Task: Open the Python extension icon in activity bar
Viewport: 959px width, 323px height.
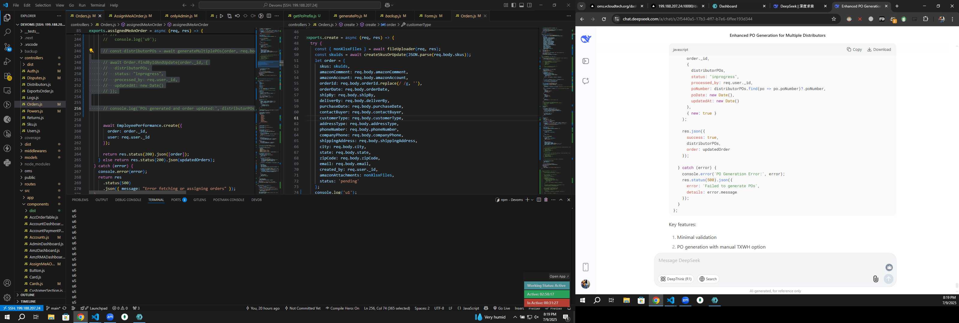Action: tap(7, 163)
